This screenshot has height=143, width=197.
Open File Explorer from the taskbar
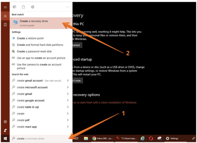(x=86, y=138)
